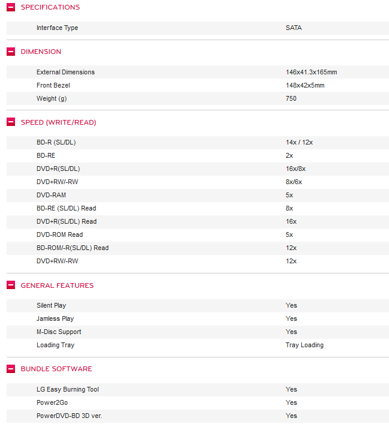Click minus icon next to Speed (Write/Read)
The image size is (389, 424).
[x=11, y=122]
